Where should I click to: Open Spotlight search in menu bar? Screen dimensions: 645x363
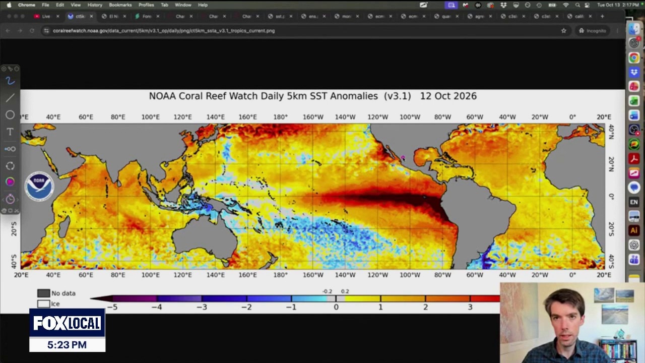(x=577, y=5)
